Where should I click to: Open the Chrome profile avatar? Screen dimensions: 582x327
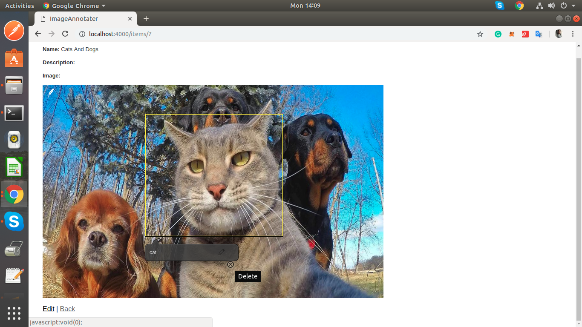point(559,34)
